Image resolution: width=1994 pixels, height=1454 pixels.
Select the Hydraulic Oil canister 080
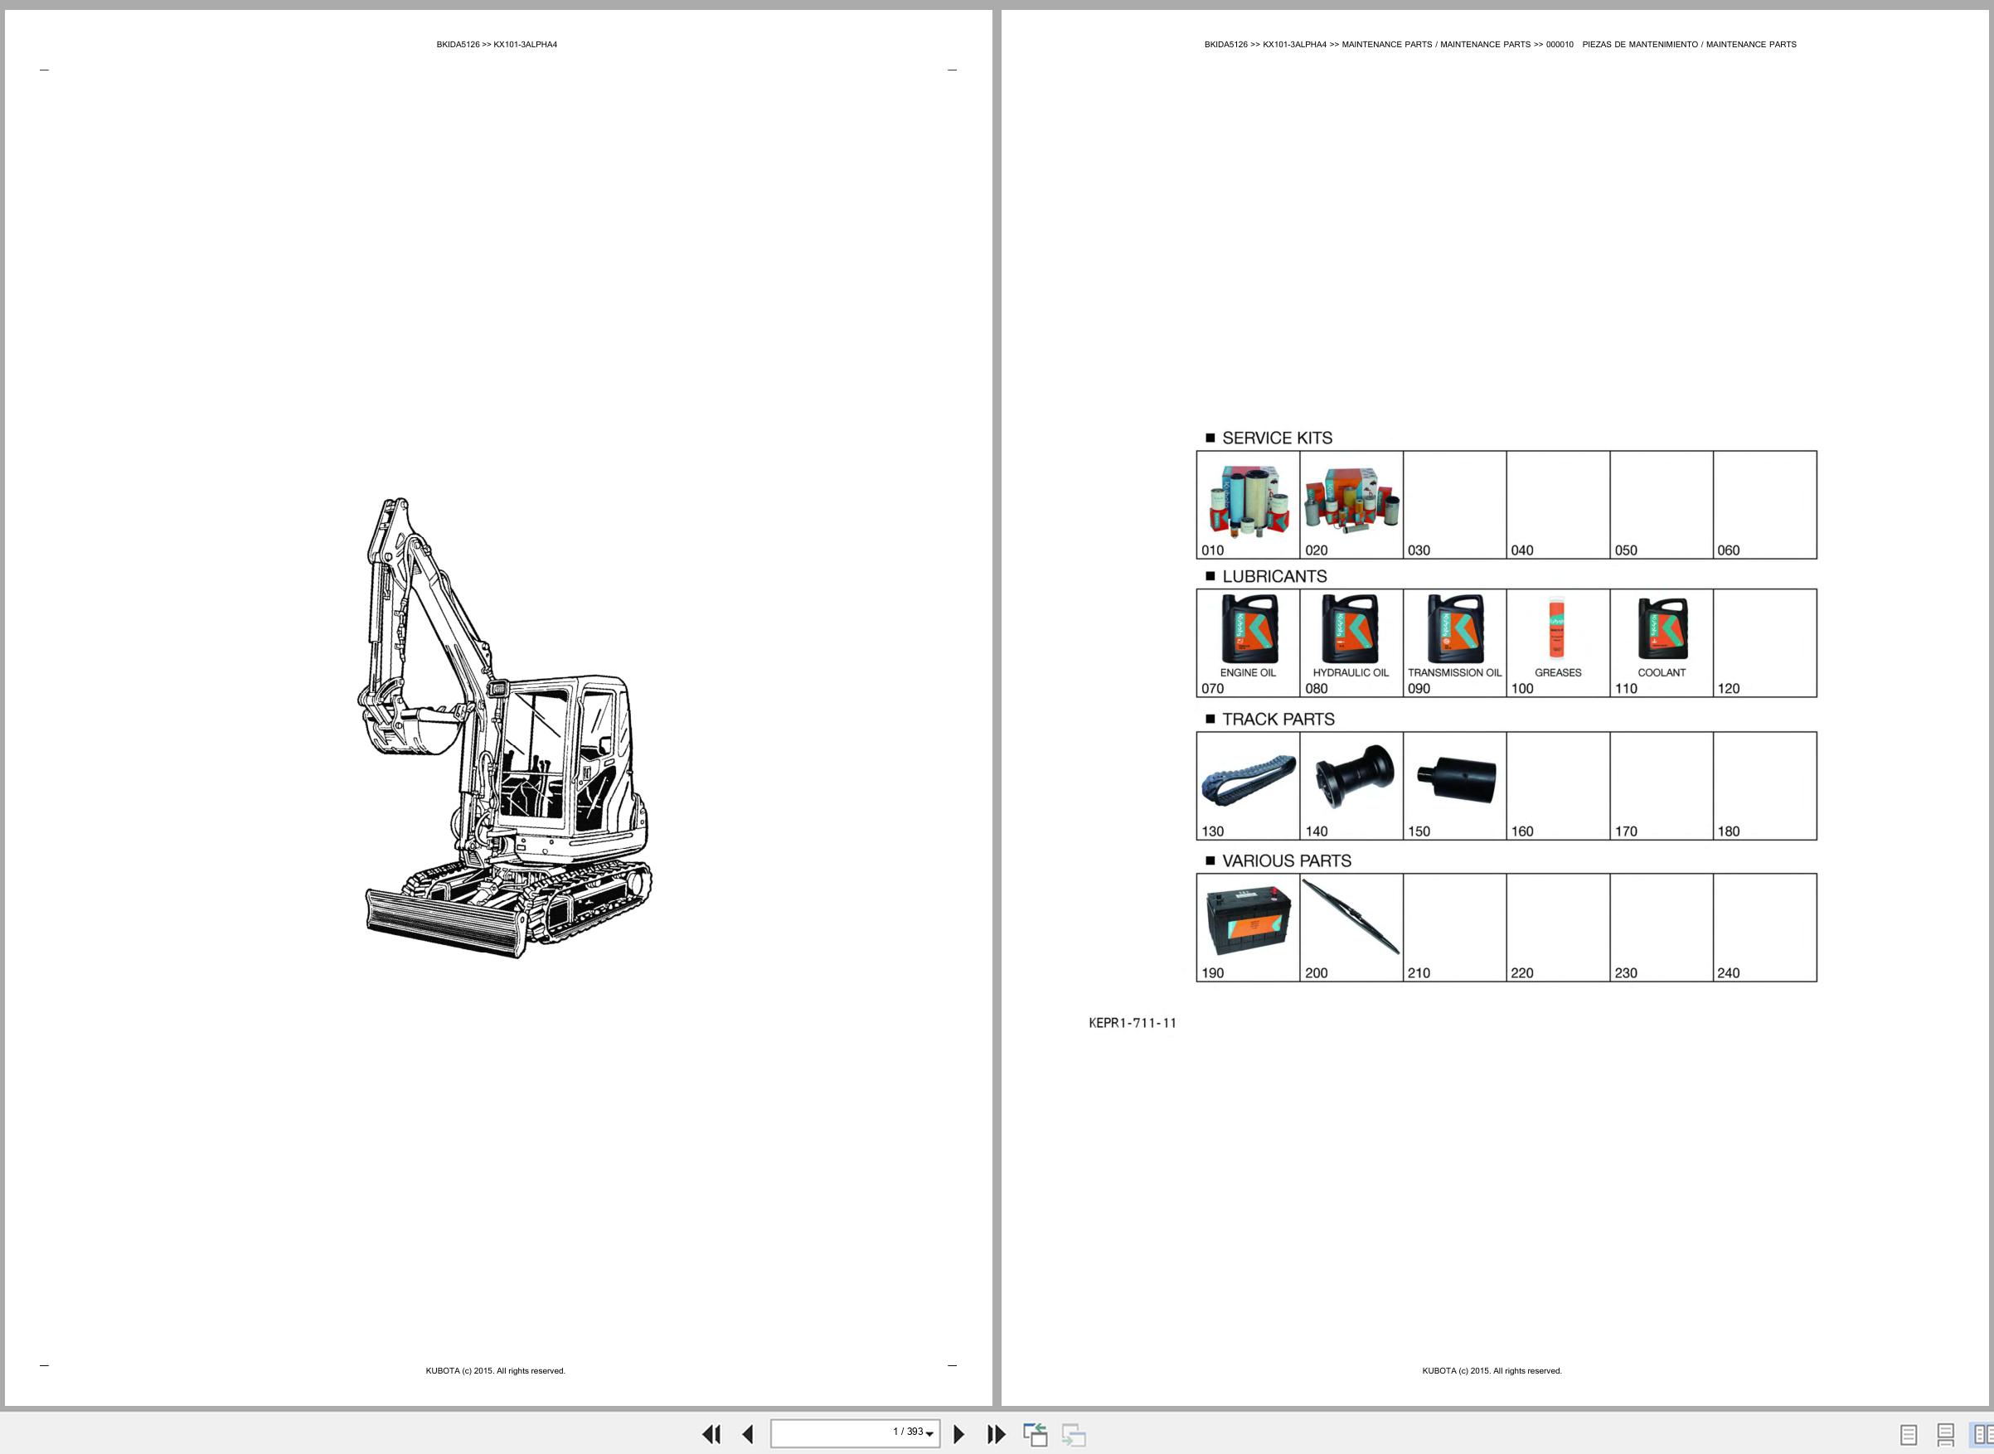point(1351,628)
